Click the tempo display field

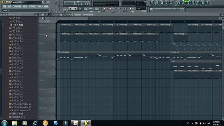[88, 9]
